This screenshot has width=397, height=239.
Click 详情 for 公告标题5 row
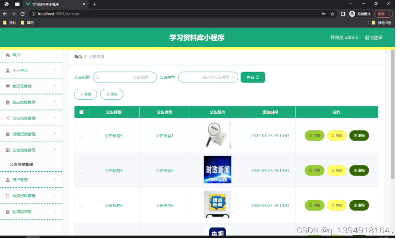coord(314,136)
